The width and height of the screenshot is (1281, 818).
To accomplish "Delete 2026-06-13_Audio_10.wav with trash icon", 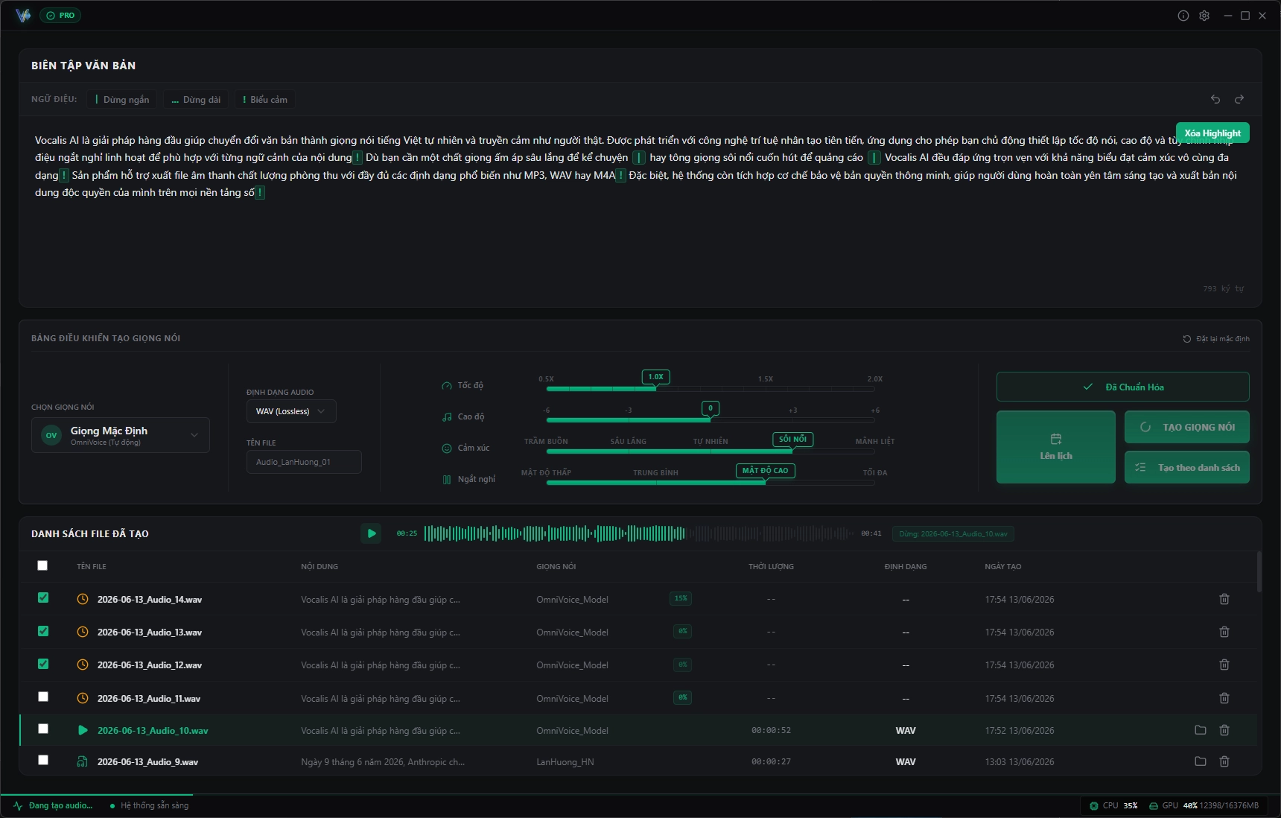I will coord(1224,730).
